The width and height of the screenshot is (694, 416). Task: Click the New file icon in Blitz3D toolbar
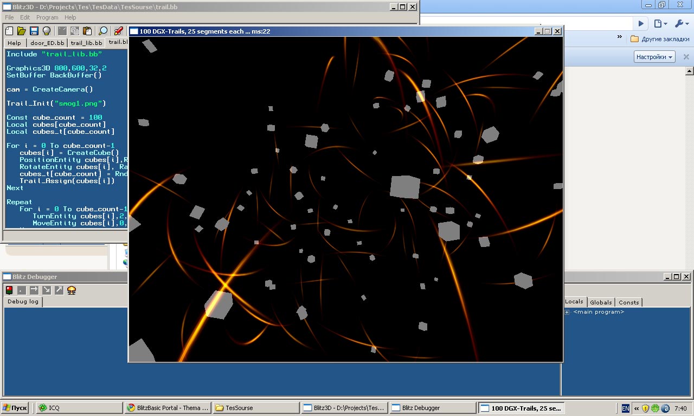(x=9, y=31)
